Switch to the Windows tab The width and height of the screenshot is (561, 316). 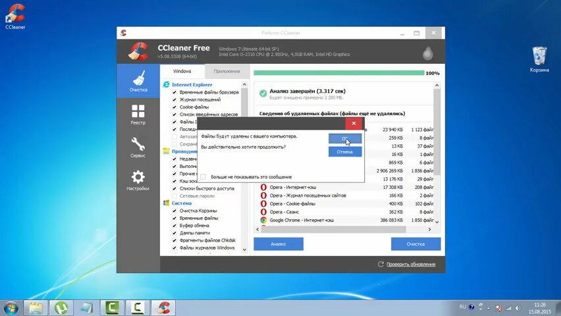(x=182, y=71)
